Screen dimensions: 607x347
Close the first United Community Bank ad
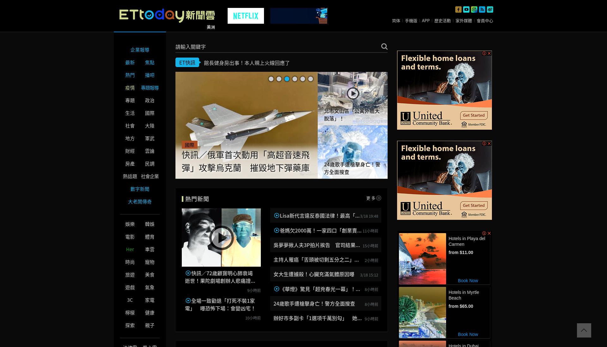[489, 53]
